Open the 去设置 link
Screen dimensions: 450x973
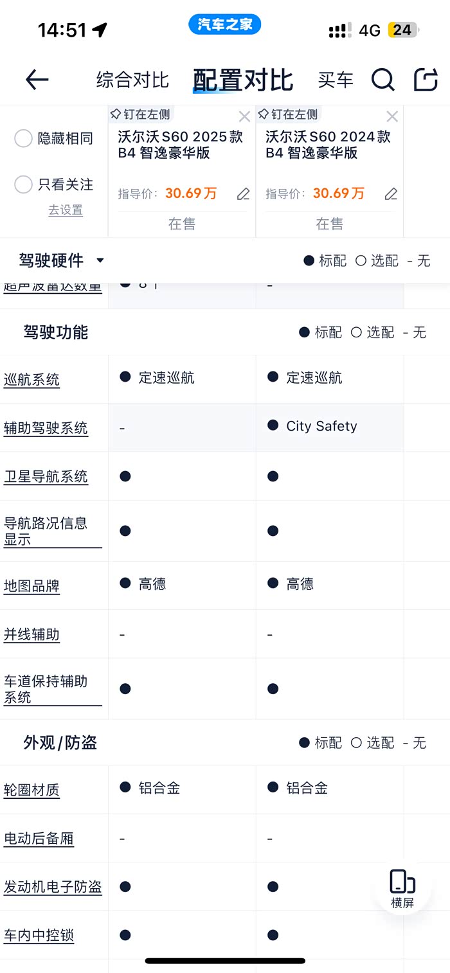66,210
